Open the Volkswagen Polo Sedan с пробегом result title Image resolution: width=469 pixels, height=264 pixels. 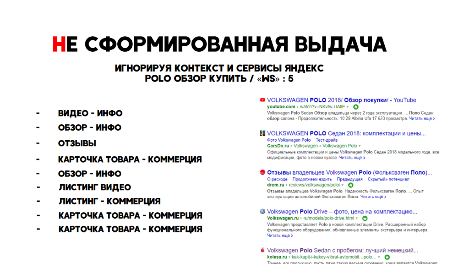click(x=343, y=250)
